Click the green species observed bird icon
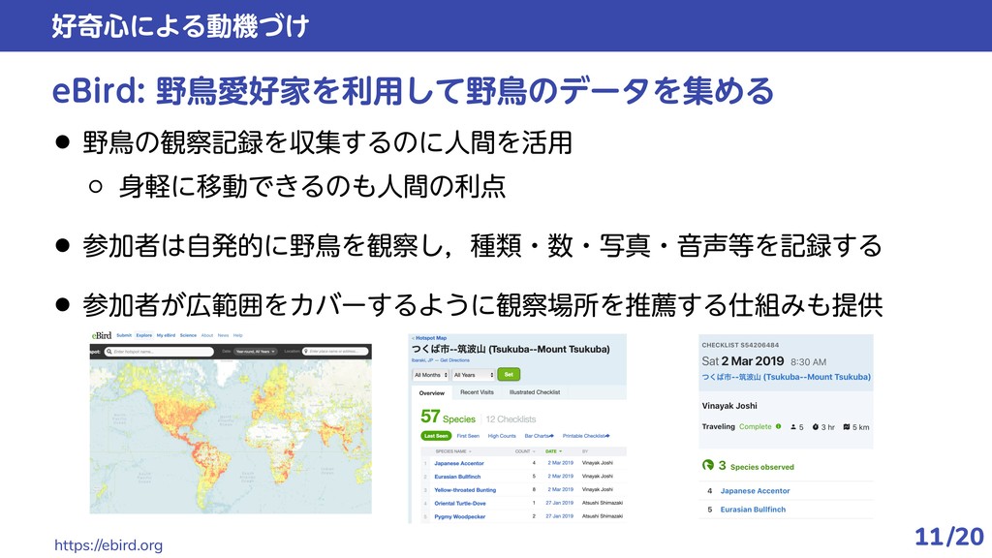This screenshot has width=992, height=558. click(708, 466)
